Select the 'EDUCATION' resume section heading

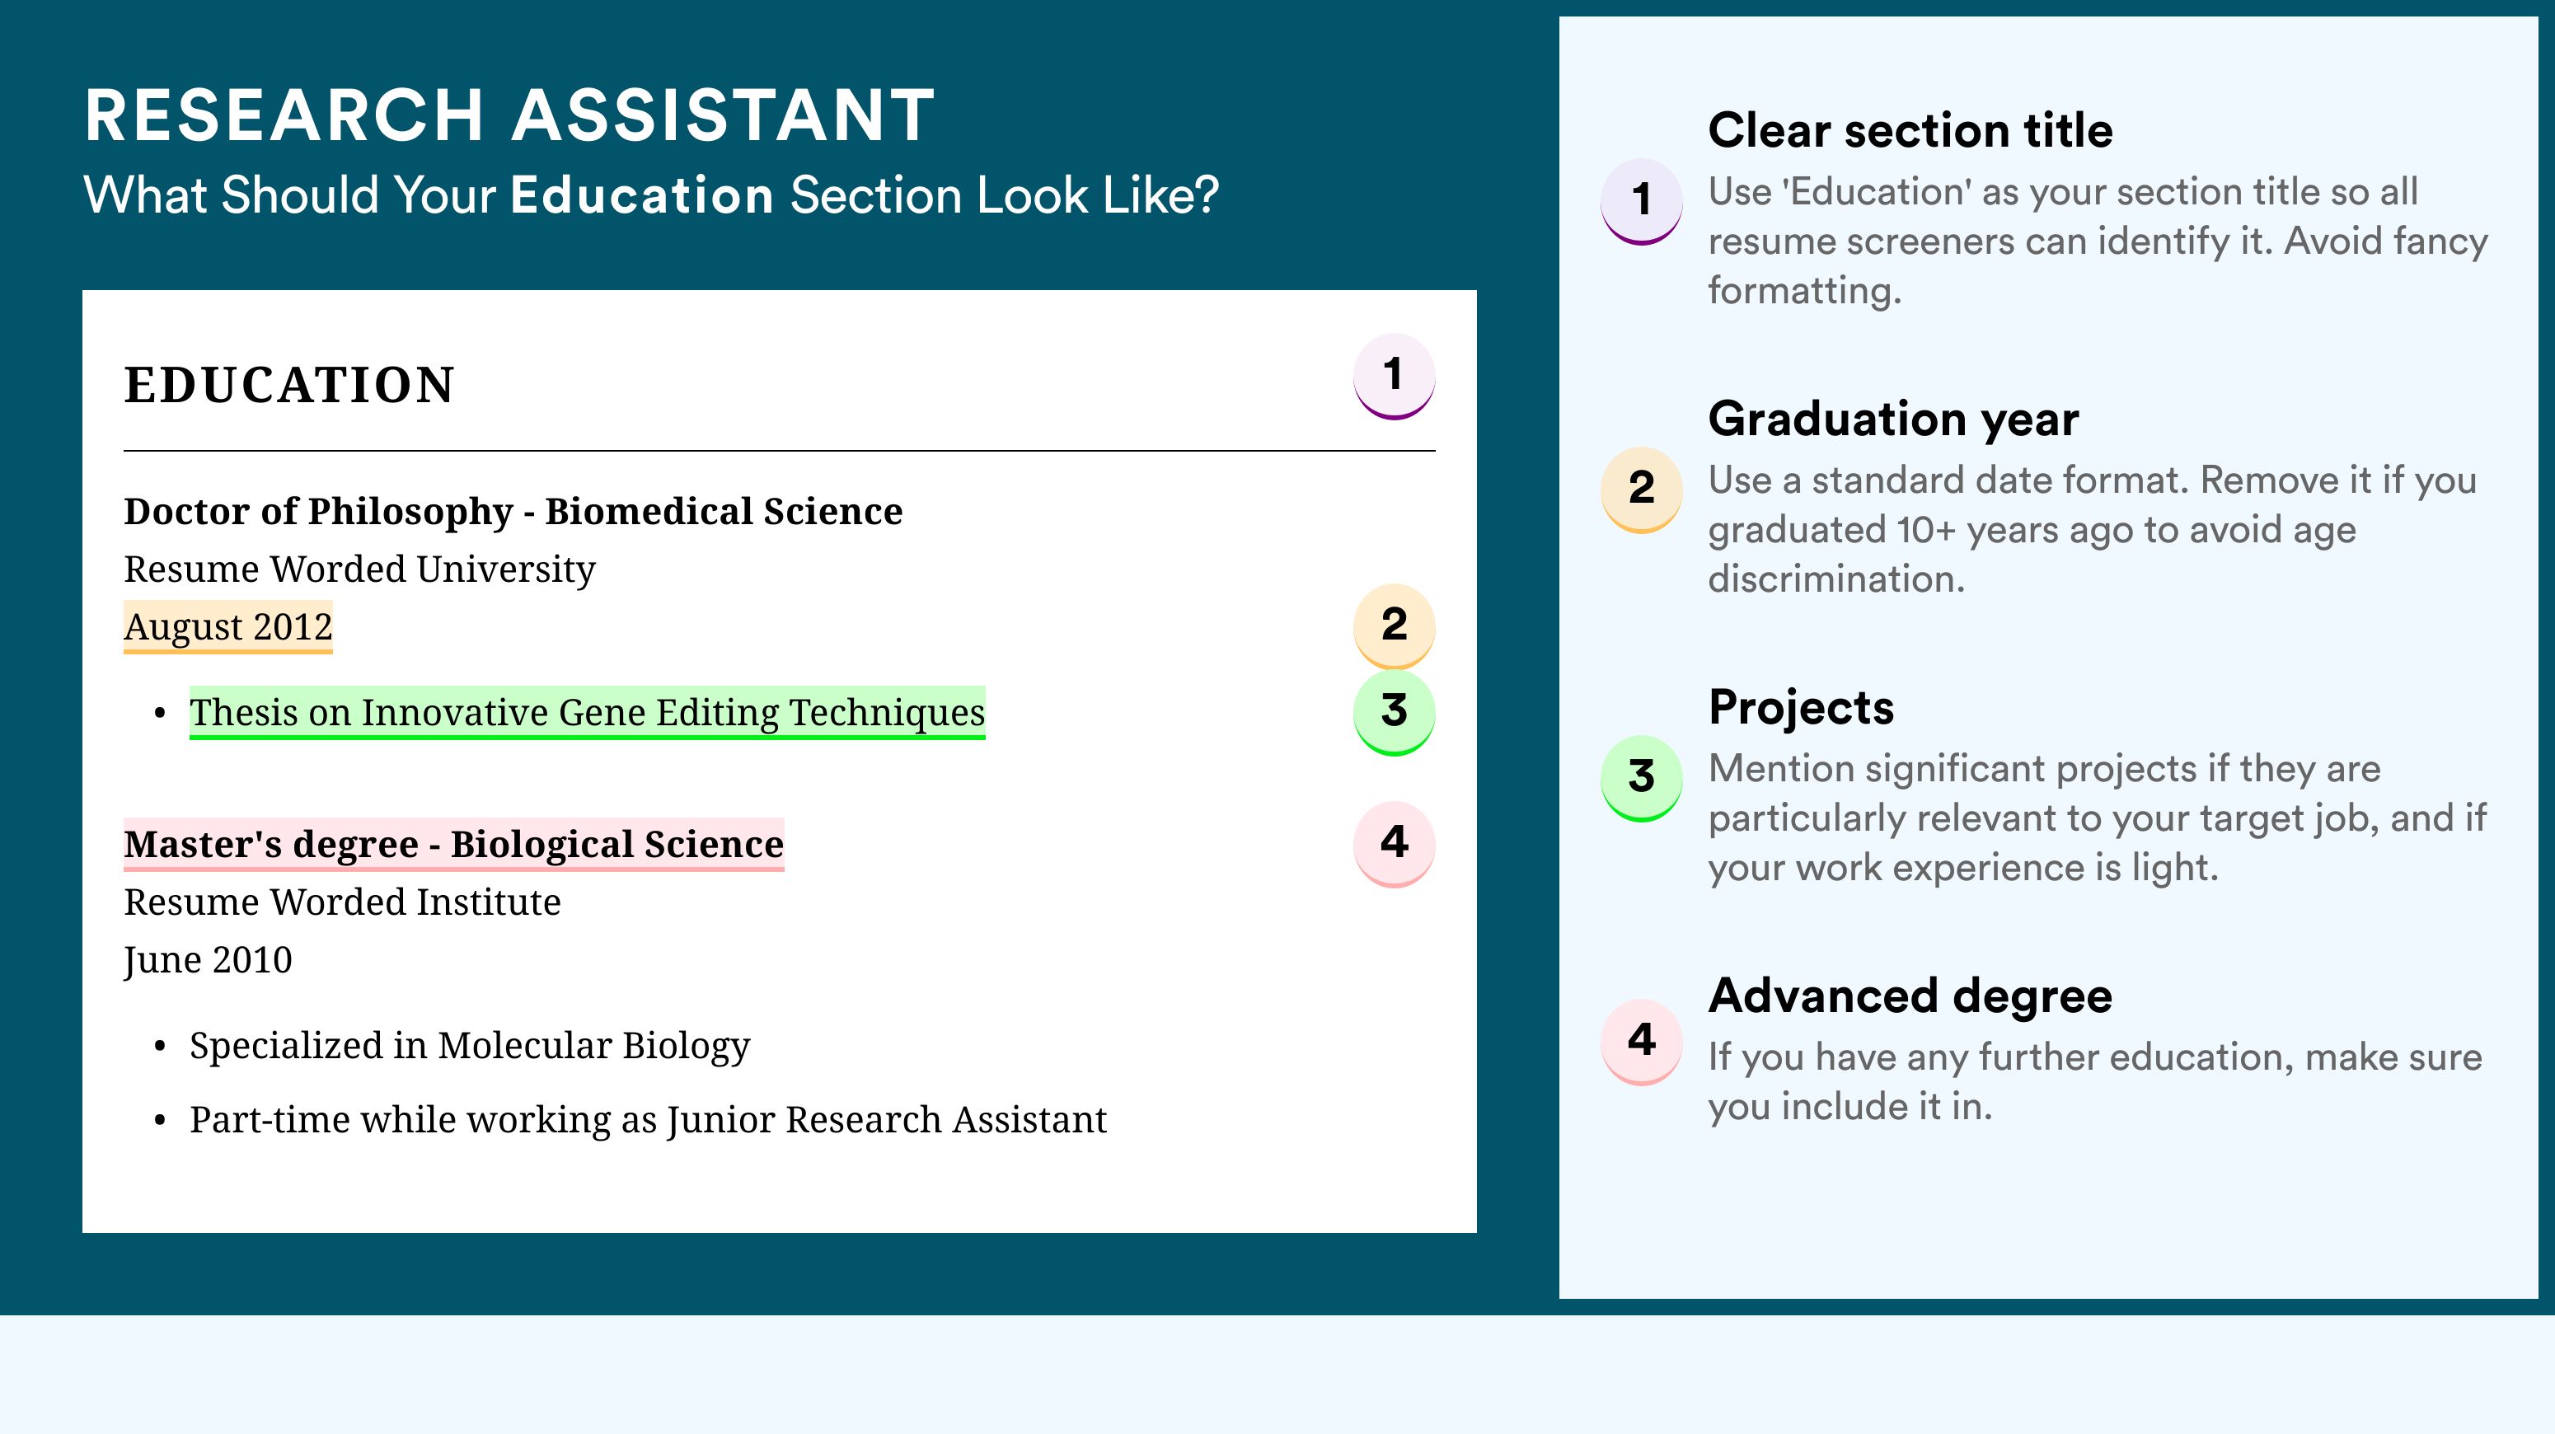click(x=288, y=385)
